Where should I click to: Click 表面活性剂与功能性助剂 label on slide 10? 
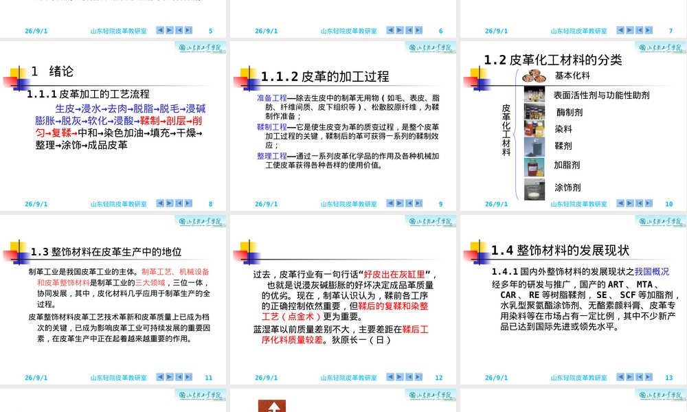601,95
